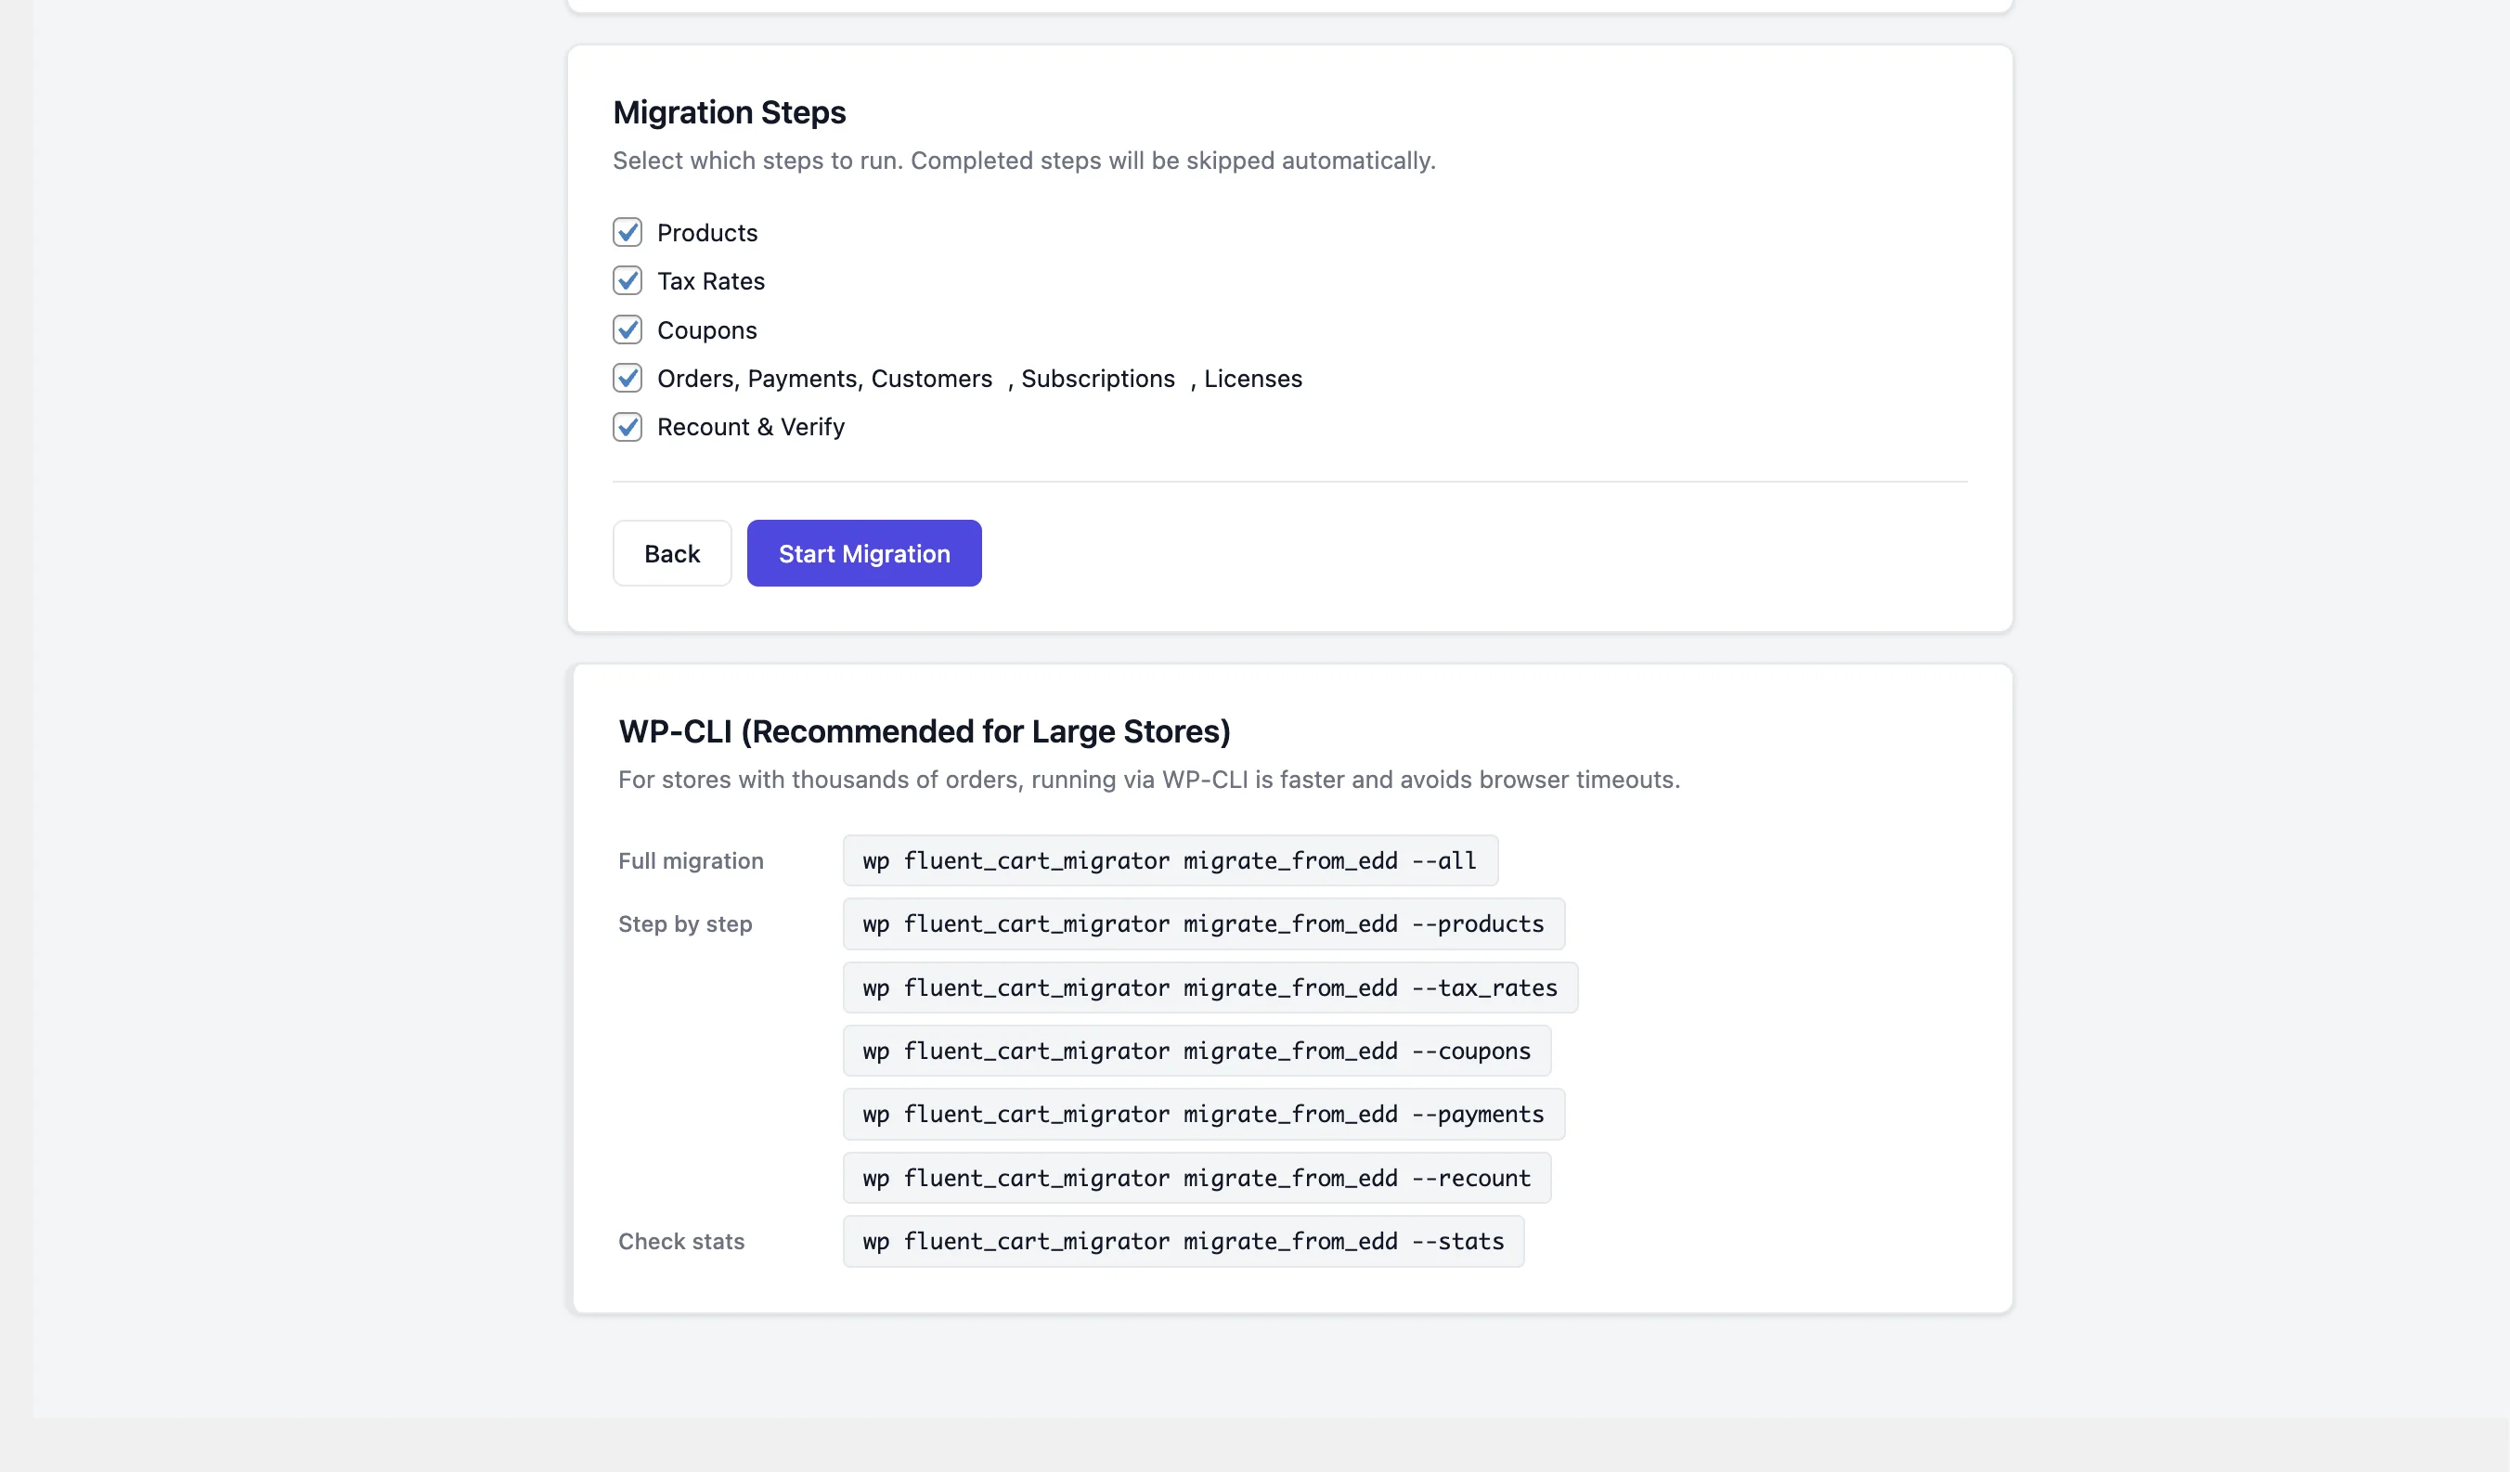The width and height of the screenshot is (2510, 1472).
Task: Select the --stats command under Check stats
Action: 1182,1241
